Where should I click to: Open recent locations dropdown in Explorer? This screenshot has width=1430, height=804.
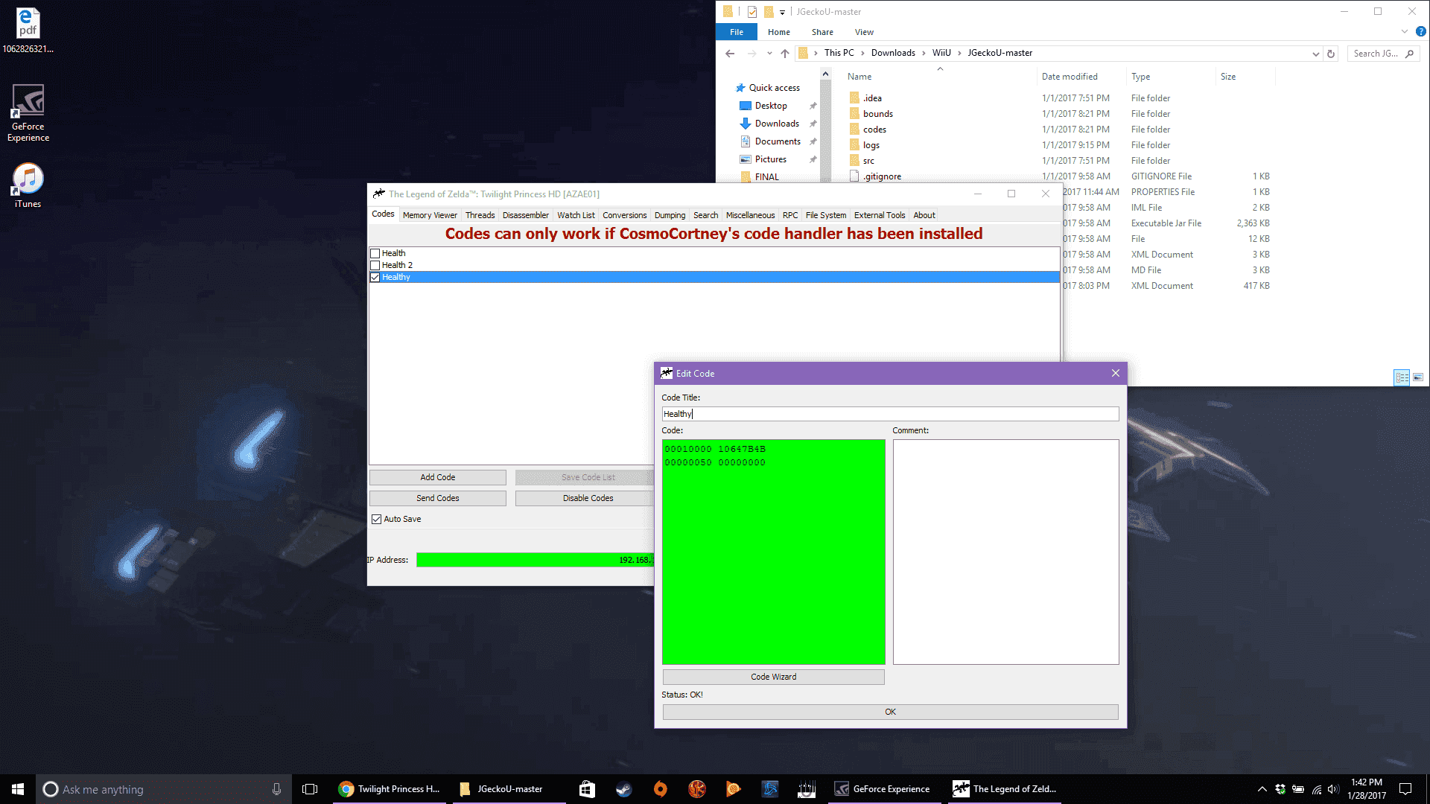(x=769, y=53)
